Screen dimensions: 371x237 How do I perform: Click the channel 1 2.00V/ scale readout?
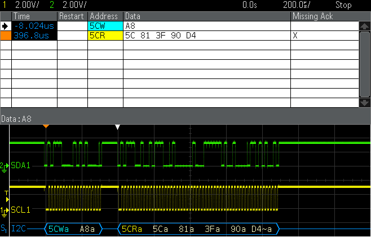click(x=26, y=5)
